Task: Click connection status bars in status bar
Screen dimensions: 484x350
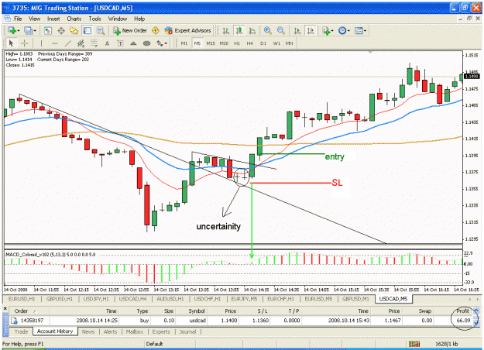Action: coord(414,344)
